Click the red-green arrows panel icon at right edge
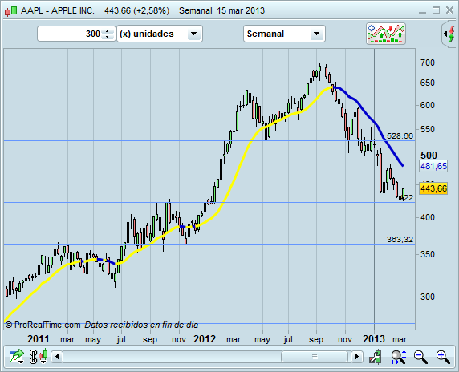459x372 pixels. [x=450, y=34]
